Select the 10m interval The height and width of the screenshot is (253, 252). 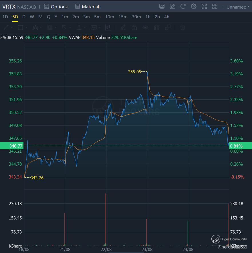tap(110, 17)
